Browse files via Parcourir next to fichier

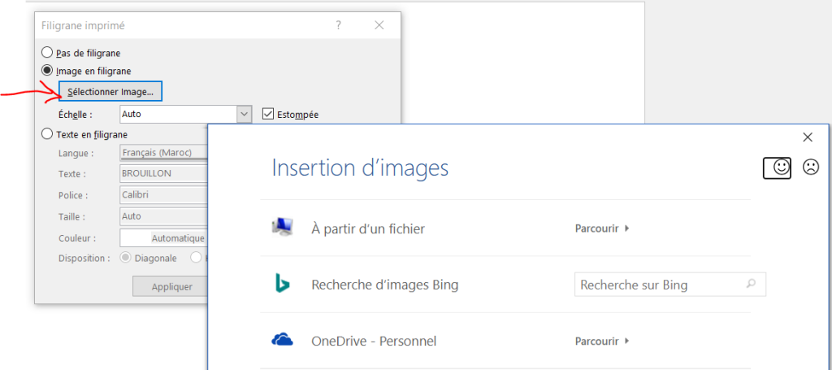(x=602, y=229)
